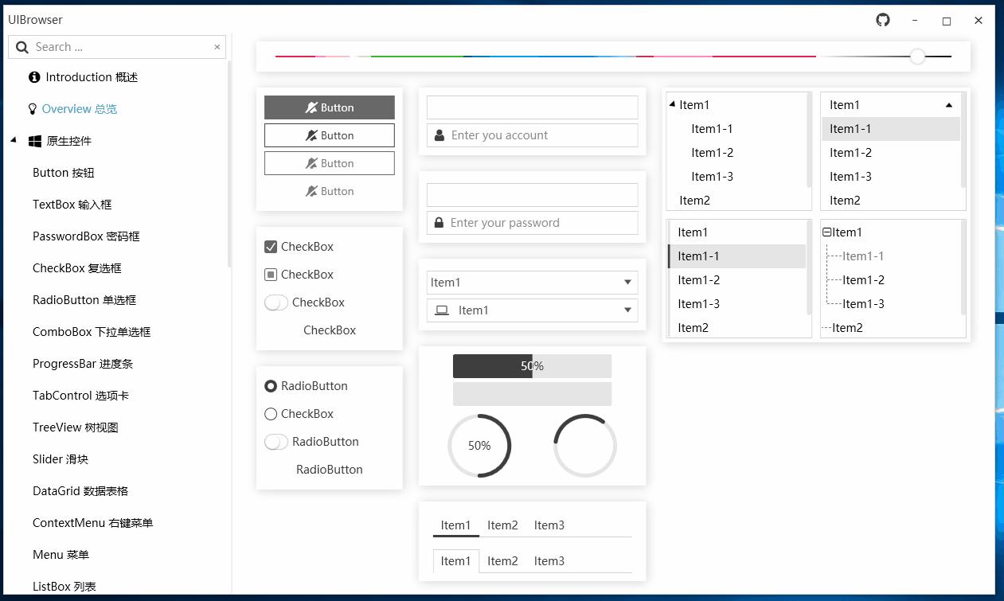Open PasswordBox 密码框 in the sidebar
Viewport: 1004px width, 601px height.
(86, 236)
